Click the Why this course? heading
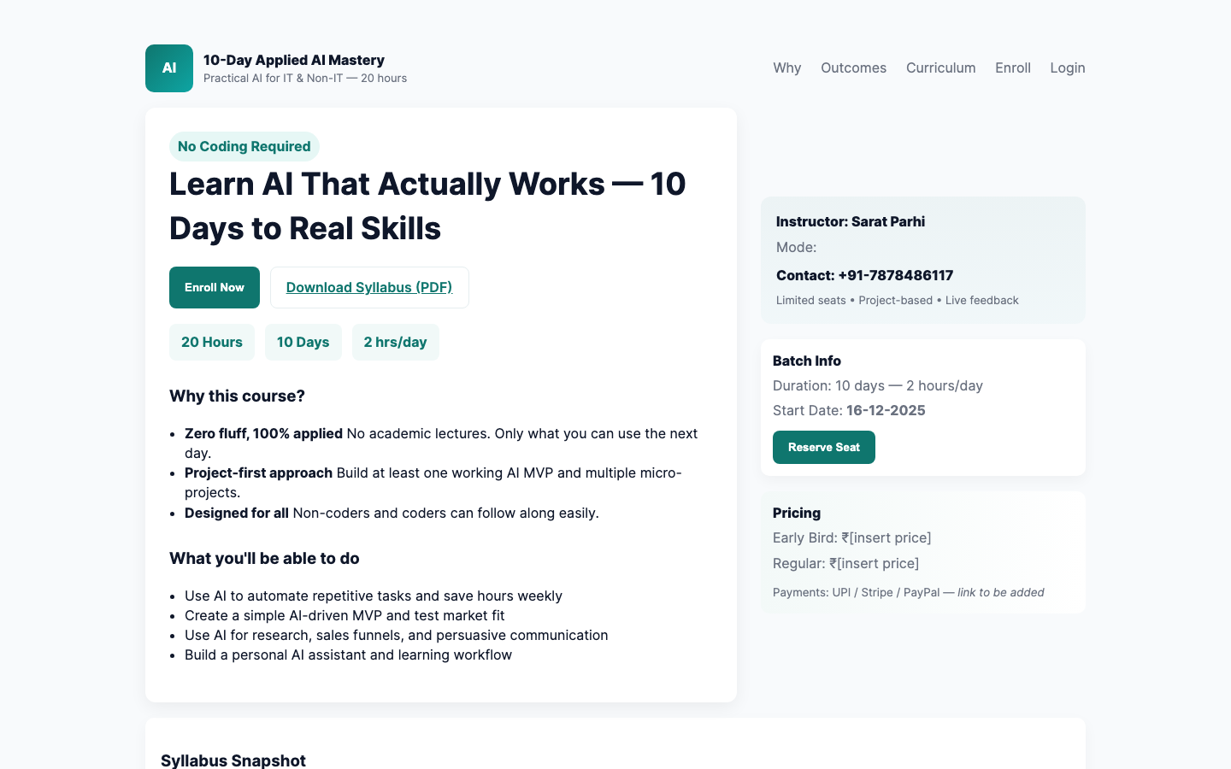The height and width of the screenshot is (769, 1231). (237, 396)
